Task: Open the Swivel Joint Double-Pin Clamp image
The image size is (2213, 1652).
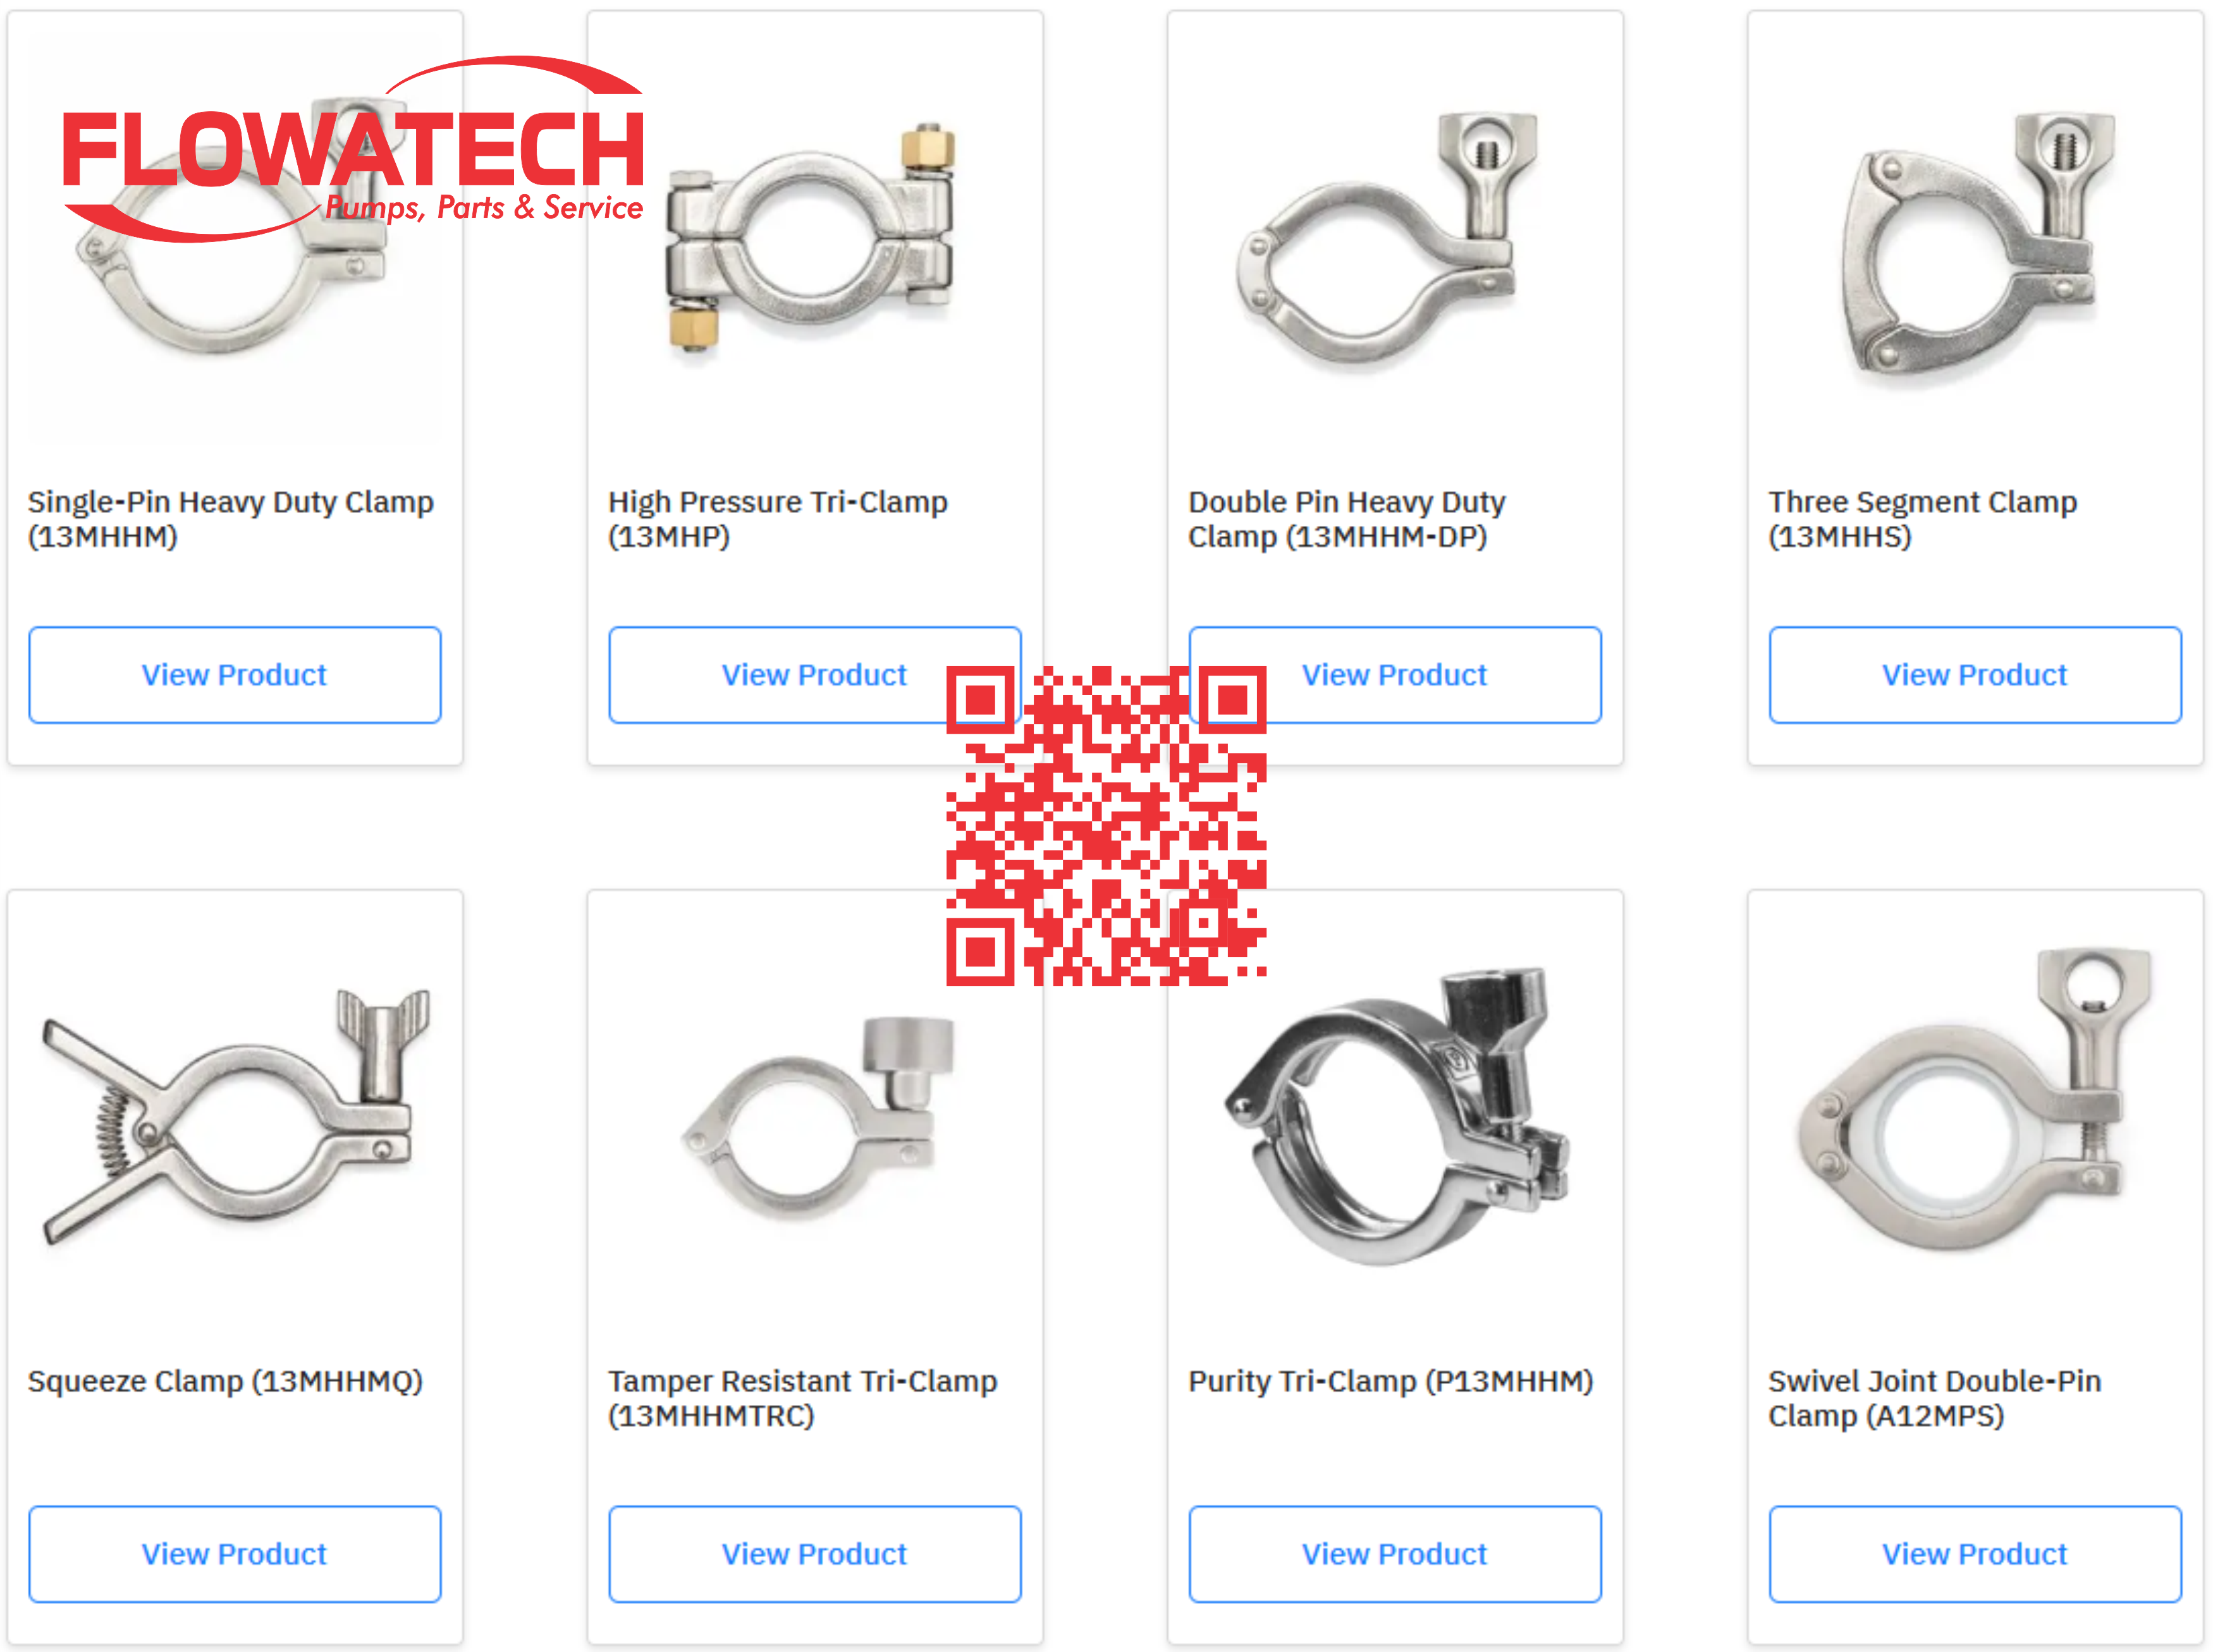Action: coord(1975,1100)
